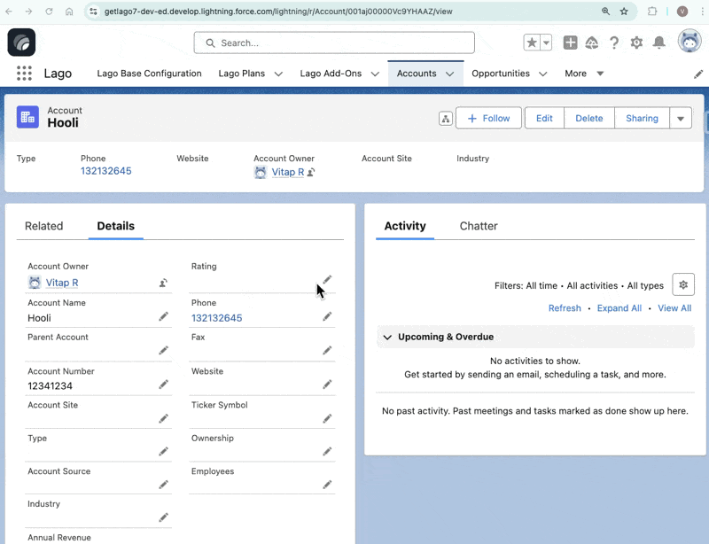The image size is (709, 544).
Task: Click the change owner icon in header
Action: (x=311, y=172)
